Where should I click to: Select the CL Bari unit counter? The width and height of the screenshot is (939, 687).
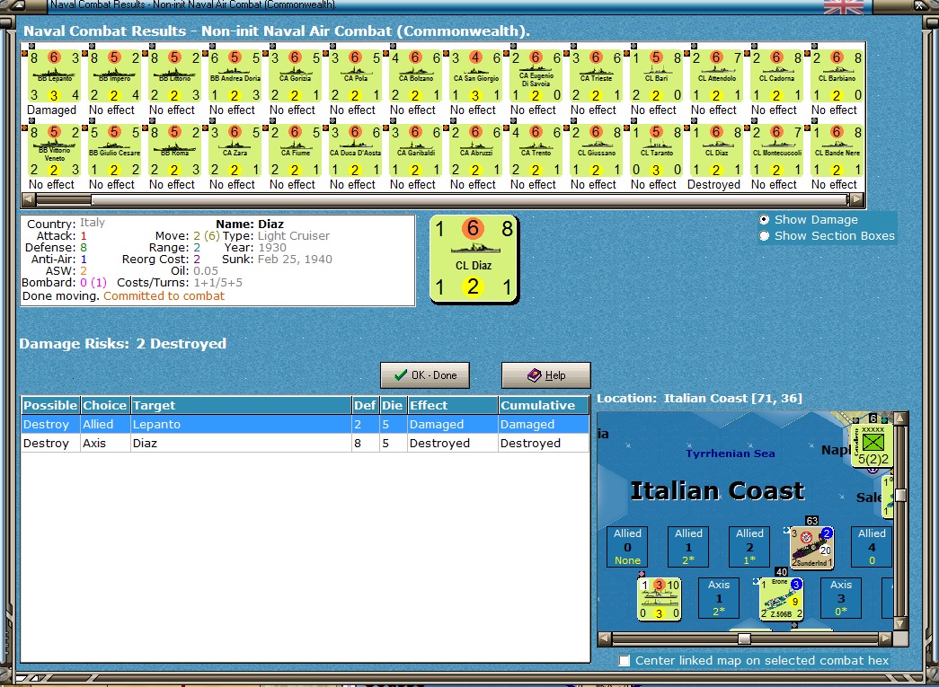656,76
